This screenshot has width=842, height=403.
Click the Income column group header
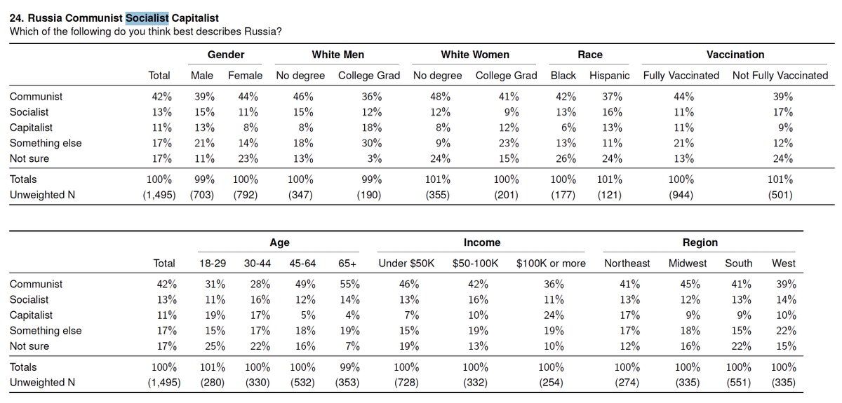481,243
